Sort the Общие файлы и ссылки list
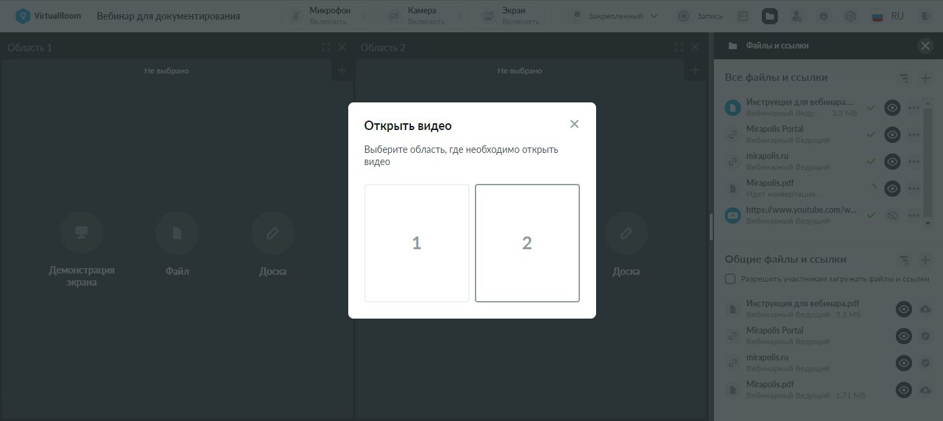943x421 pixels. 904,260
